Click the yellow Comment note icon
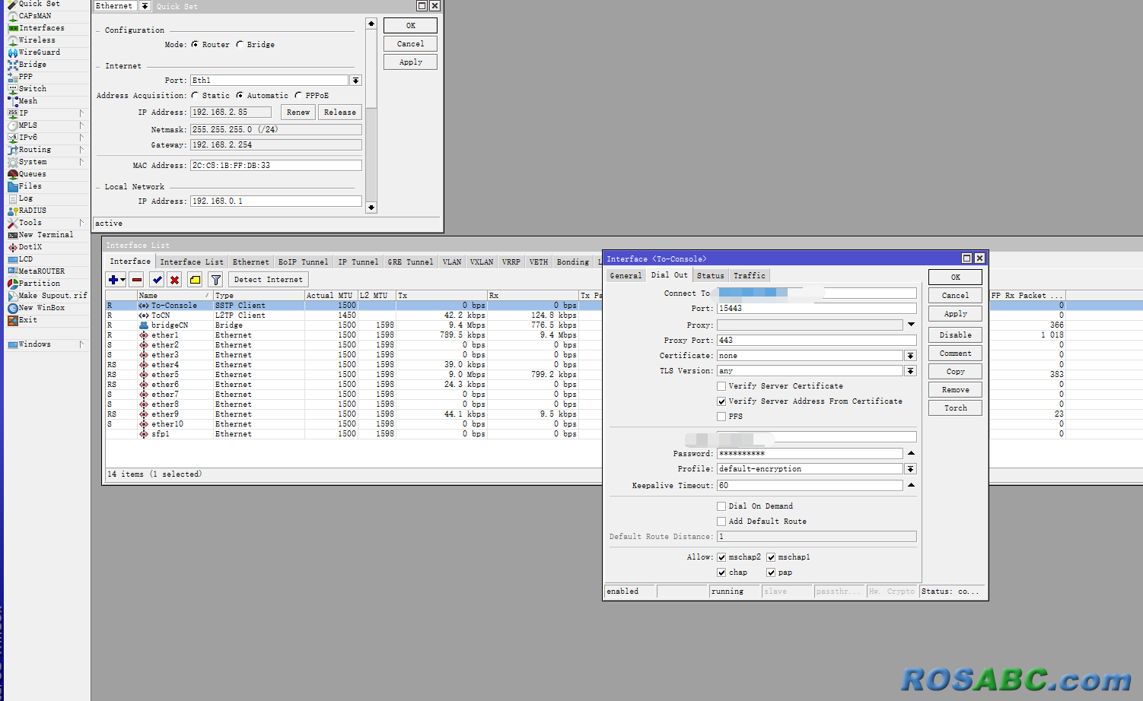This screenshot has height=701, width=1143. click(x=196, y=280)
